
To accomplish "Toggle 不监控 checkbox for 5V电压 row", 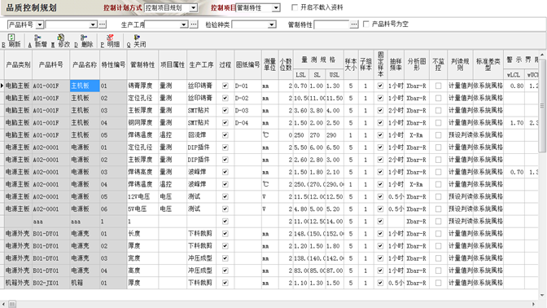I will click(x=438, y=209).
